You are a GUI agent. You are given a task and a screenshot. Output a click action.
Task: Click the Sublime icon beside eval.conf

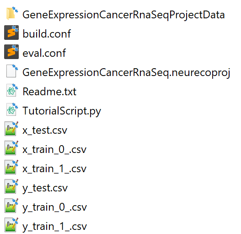pyautogui.click(x=11, y=52)
